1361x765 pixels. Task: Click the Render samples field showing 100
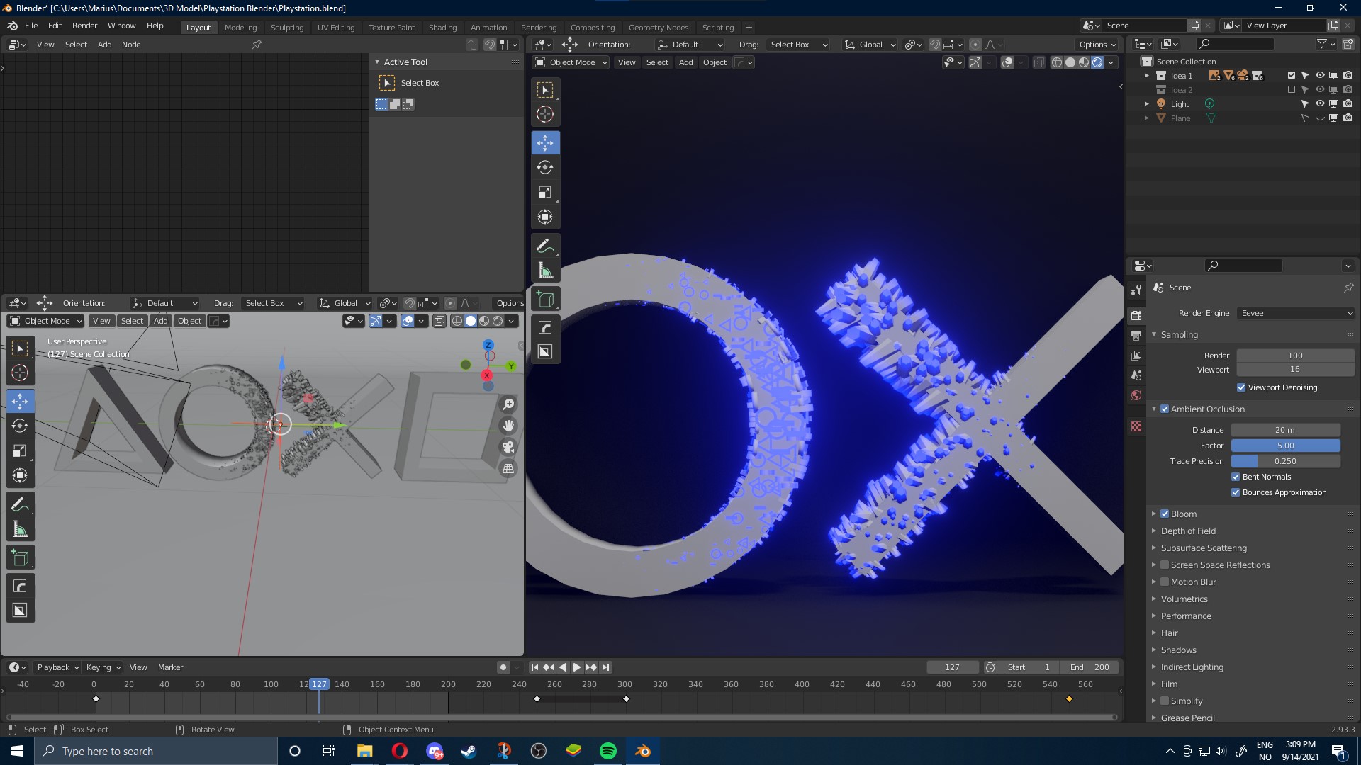(1295, 356)
